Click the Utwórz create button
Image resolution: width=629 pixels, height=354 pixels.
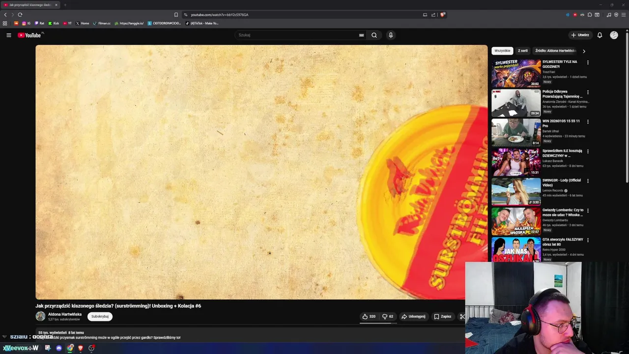coord(580,35)
